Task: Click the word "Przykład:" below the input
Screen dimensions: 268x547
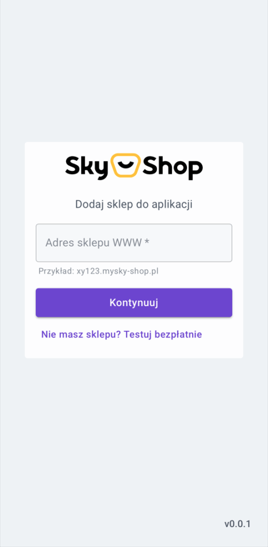Action: [57, 271]
